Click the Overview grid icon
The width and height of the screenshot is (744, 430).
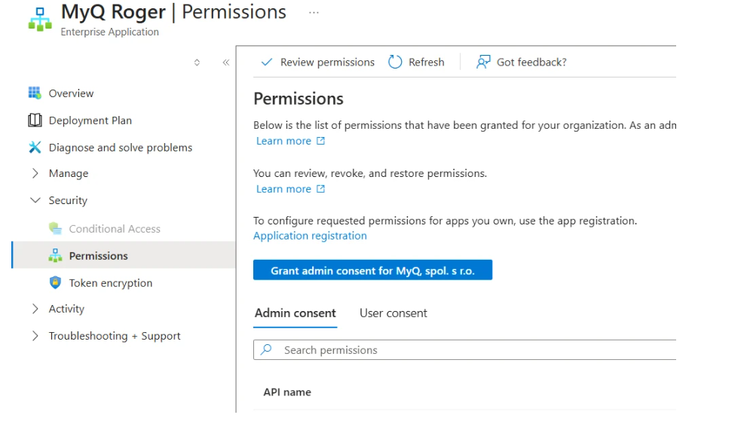[x=35, y=93]
